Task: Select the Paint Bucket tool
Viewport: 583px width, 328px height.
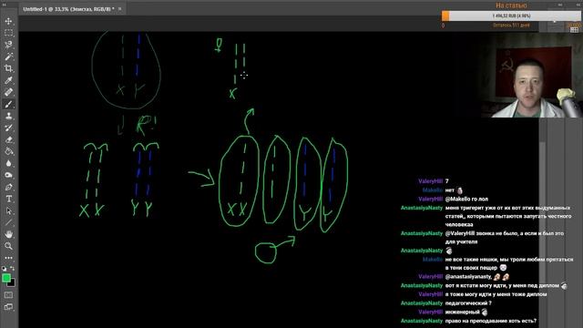Action: (8, 151)
